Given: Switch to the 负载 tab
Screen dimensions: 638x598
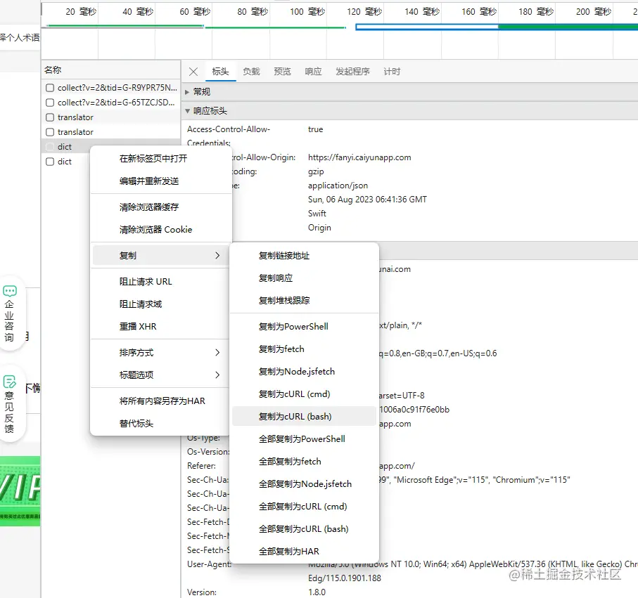Looking at the screenshot, I should [x=251, y=72].
